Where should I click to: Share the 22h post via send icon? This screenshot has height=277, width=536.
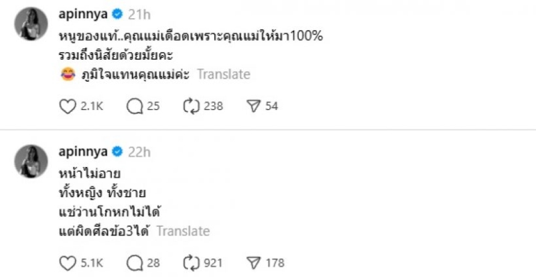pos(253,262)
